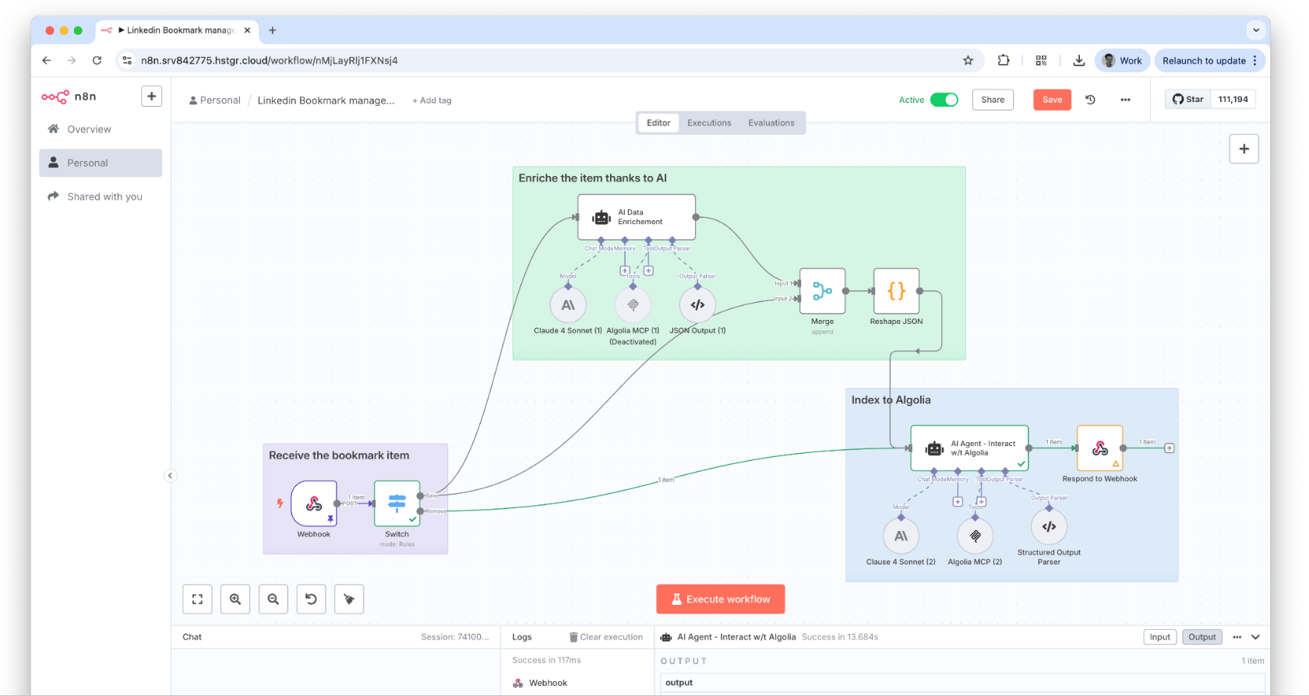
Task: Select the Algolia MCP (2) tool node
Action: [x=975, y=536]
